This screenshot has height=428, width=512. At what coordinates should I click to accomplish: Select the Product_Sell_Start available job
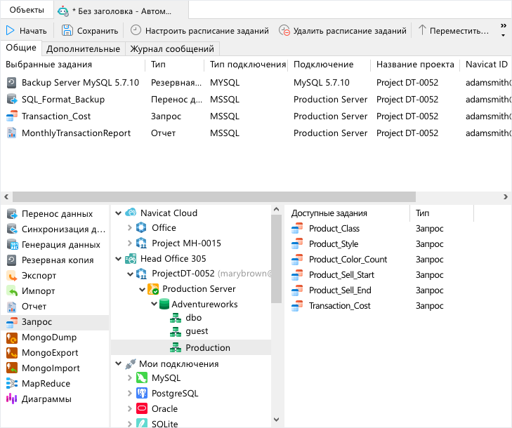click(341, 275)
